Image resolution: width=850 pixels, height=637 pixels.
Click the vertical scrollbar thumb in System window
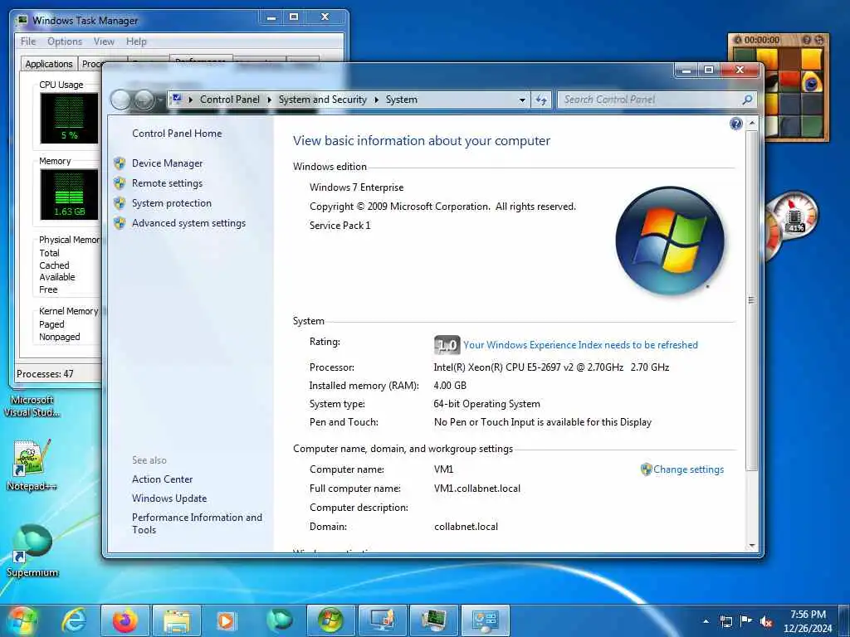[751, 300]
